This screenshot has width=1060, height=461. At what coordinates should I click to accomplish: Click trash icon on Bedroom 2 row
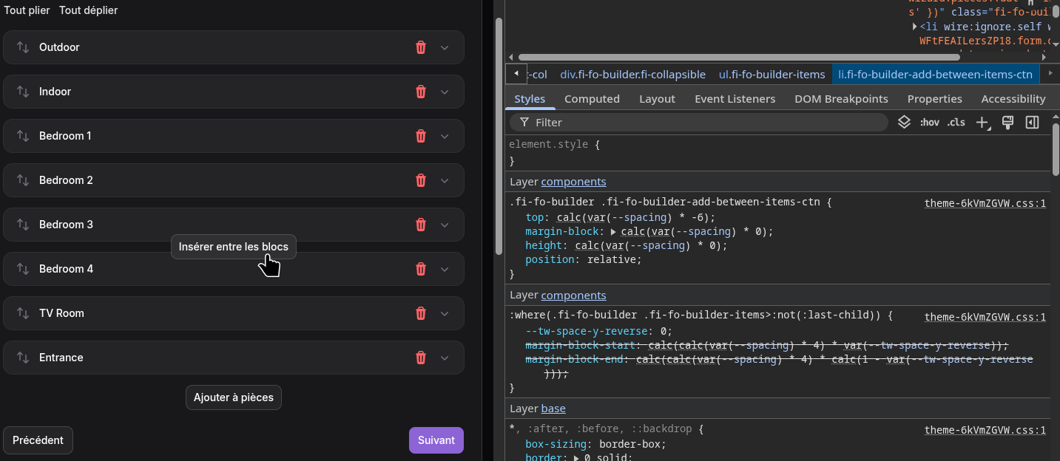point(421,180)
